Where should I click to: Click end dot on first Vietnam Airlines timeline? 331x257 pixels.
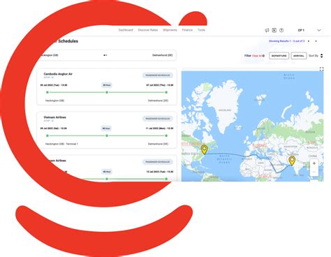coord(166,135)
